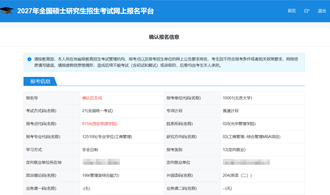Click the graduation cap logo icon
Viewport: 330px width, 195px height.
coord(7,10)
